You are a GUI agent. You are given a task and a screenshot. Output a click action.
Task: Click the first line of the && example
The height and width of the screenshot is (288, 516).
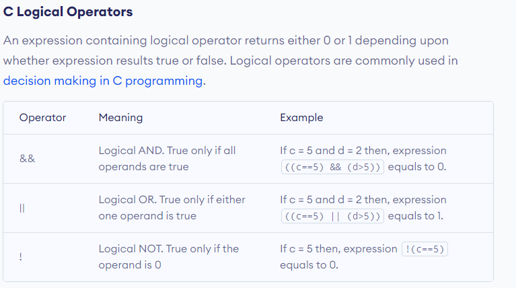point(363,151)
